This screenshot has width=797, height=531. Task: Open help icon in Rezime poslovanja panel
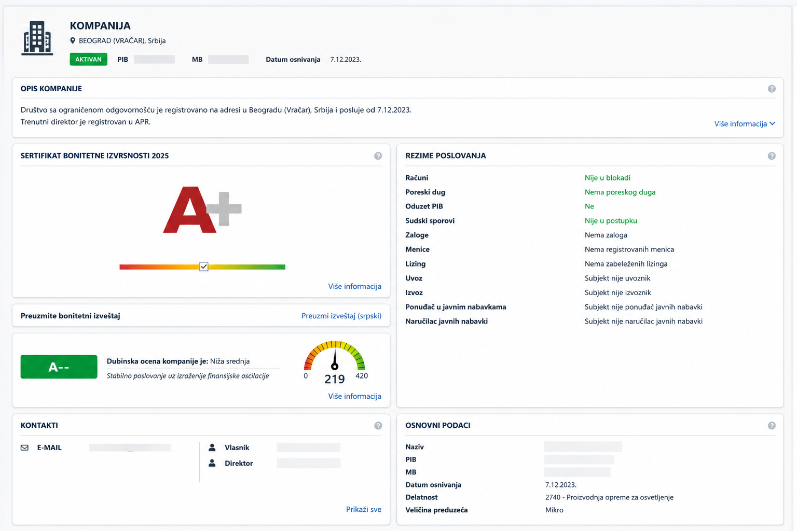[x=772, y=156]
